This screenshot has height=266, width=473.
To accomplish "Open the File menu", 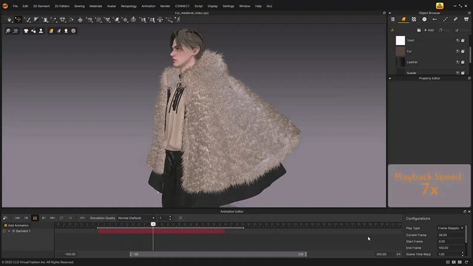I will (x=15, y=6).
